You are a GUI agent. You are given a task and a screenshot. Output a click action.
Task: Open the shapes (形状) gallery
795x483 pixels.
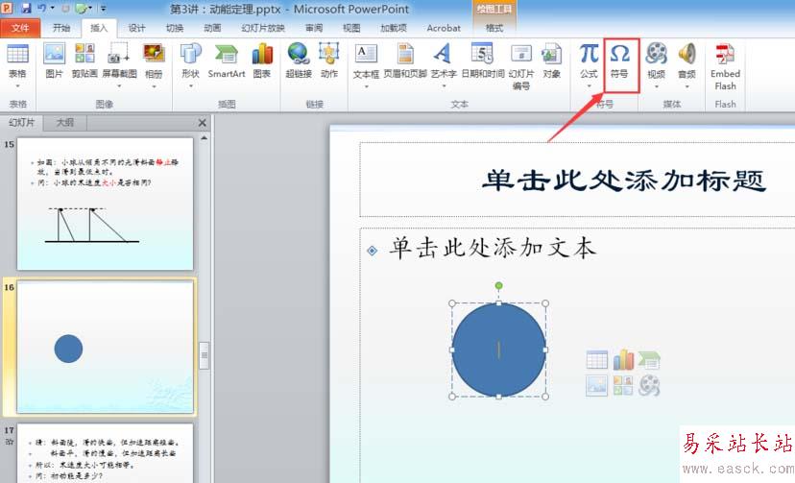pos(191,60)
